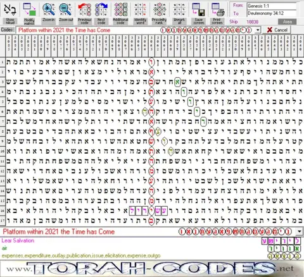
Task: Expand the lower code list dropdown arrow
Action: [x=300, y=231]
